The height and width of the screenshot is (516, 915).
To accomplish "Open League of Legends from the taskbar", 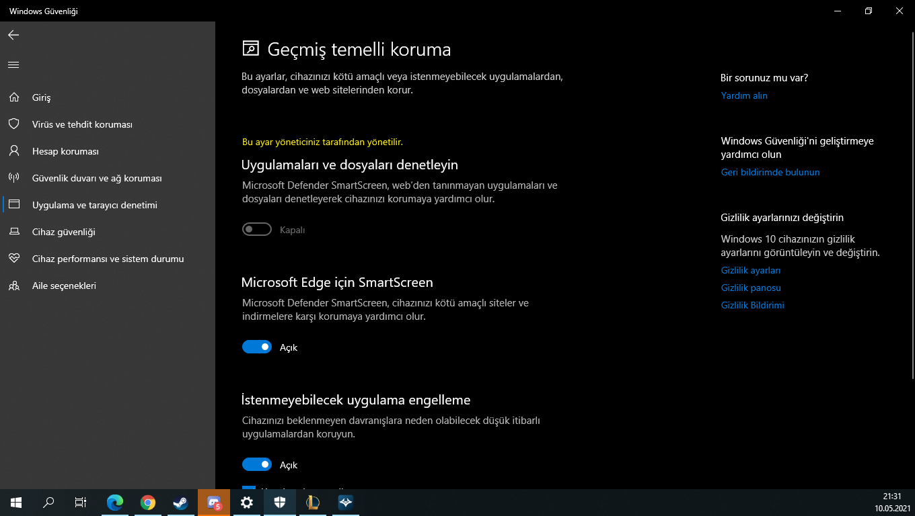I will pos(313,503).
